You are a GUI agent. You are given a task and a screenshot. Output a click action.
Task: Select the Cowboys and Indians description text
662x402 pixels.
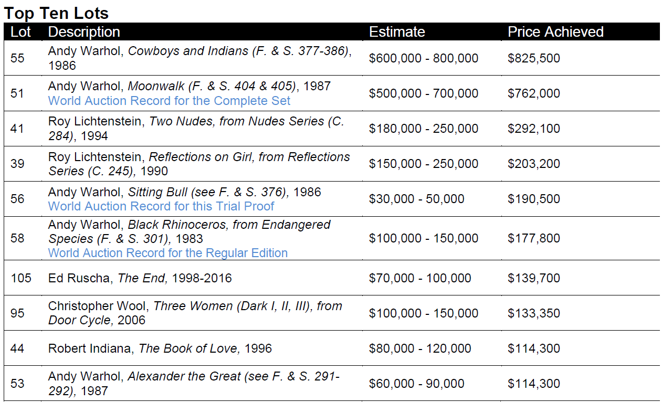[199, 51]
